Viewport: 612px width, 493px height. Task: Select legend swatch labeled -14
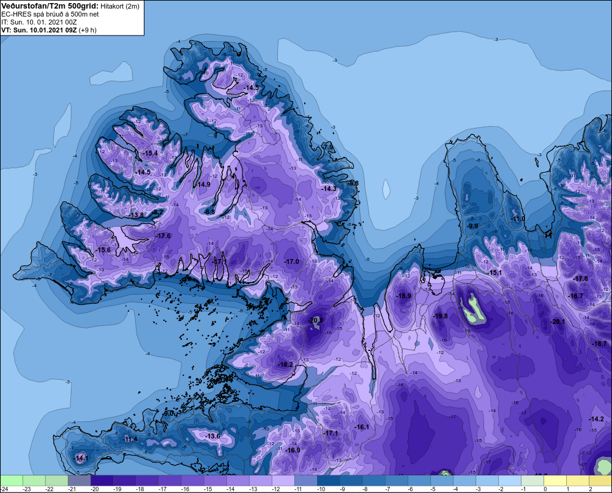[237, 480]
